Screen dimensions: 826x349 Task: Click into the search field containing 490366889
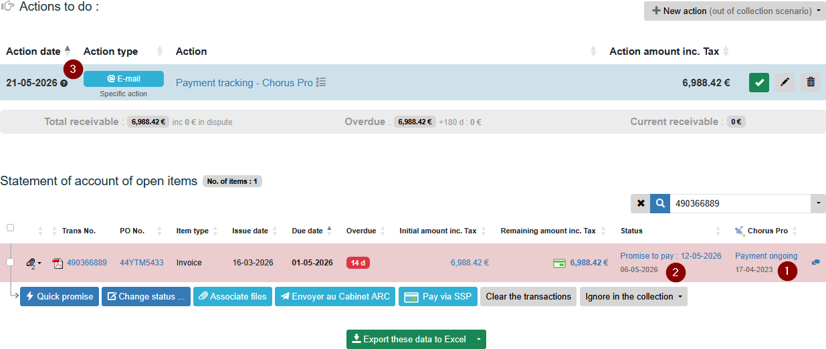(740, 203)
